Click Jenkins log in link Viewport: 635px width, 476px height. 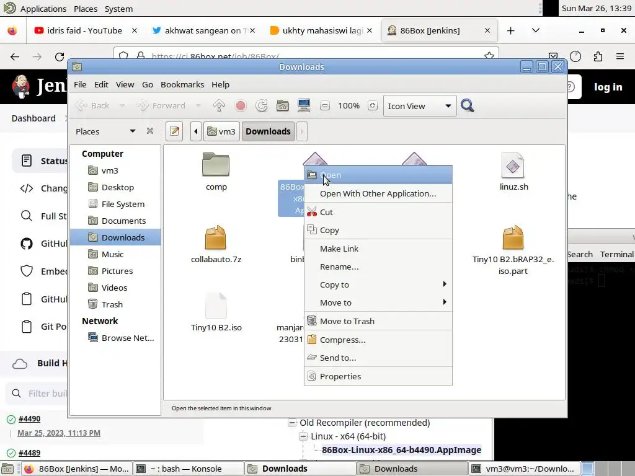[x=608, y=87]
